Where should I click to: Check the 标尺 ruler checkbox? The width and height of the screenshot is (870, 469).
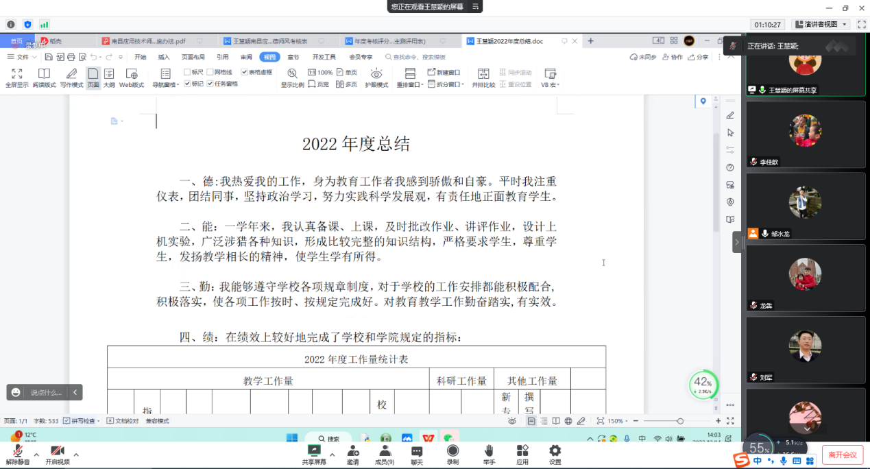(188, 72)
